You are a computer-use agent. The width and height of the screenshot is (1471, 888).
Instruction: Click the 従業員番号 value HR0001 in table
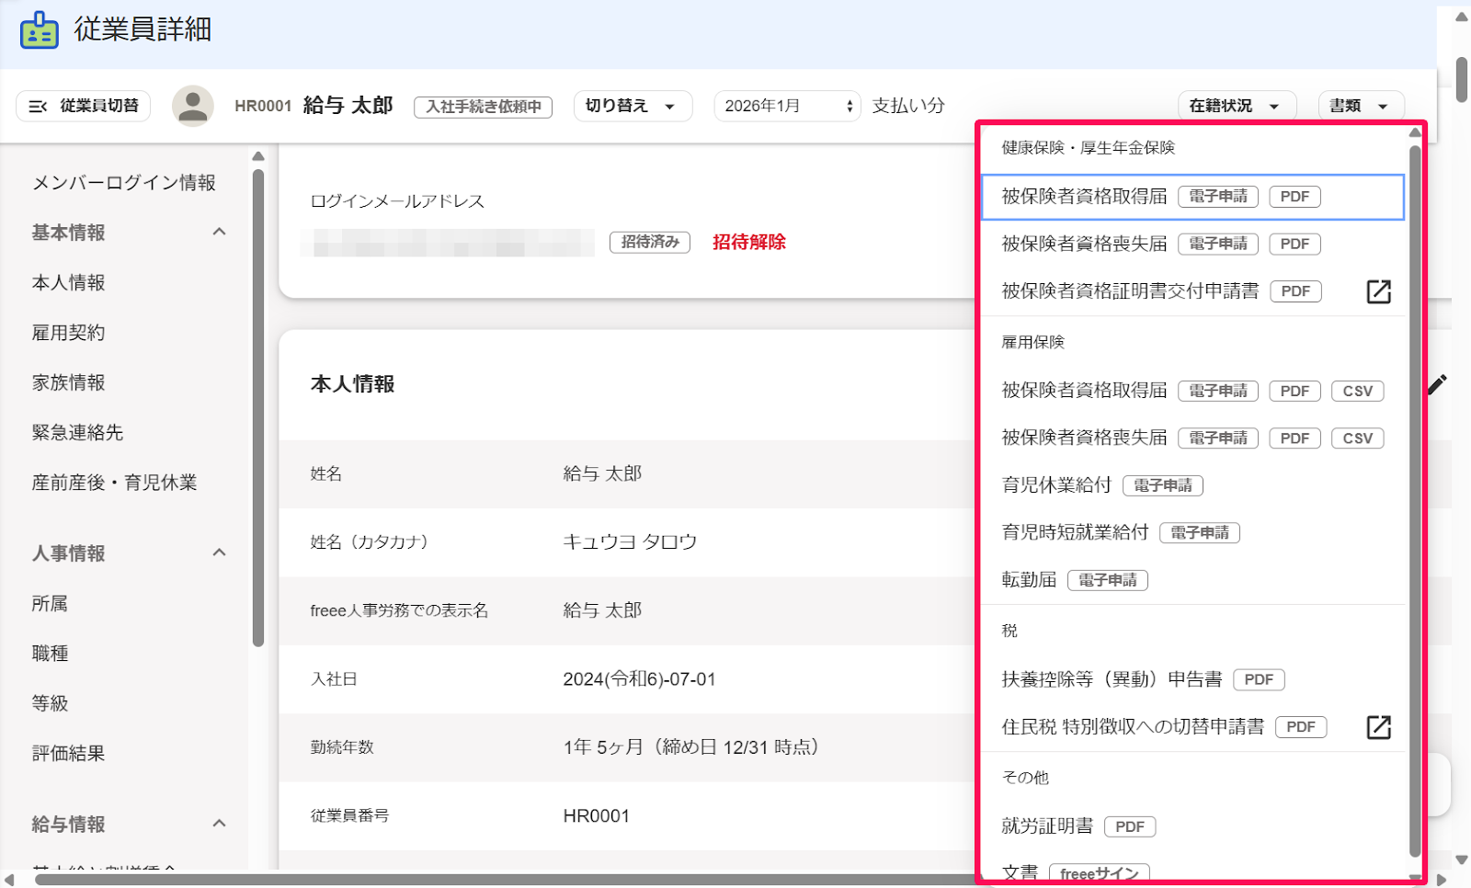[x=596, y=815]
